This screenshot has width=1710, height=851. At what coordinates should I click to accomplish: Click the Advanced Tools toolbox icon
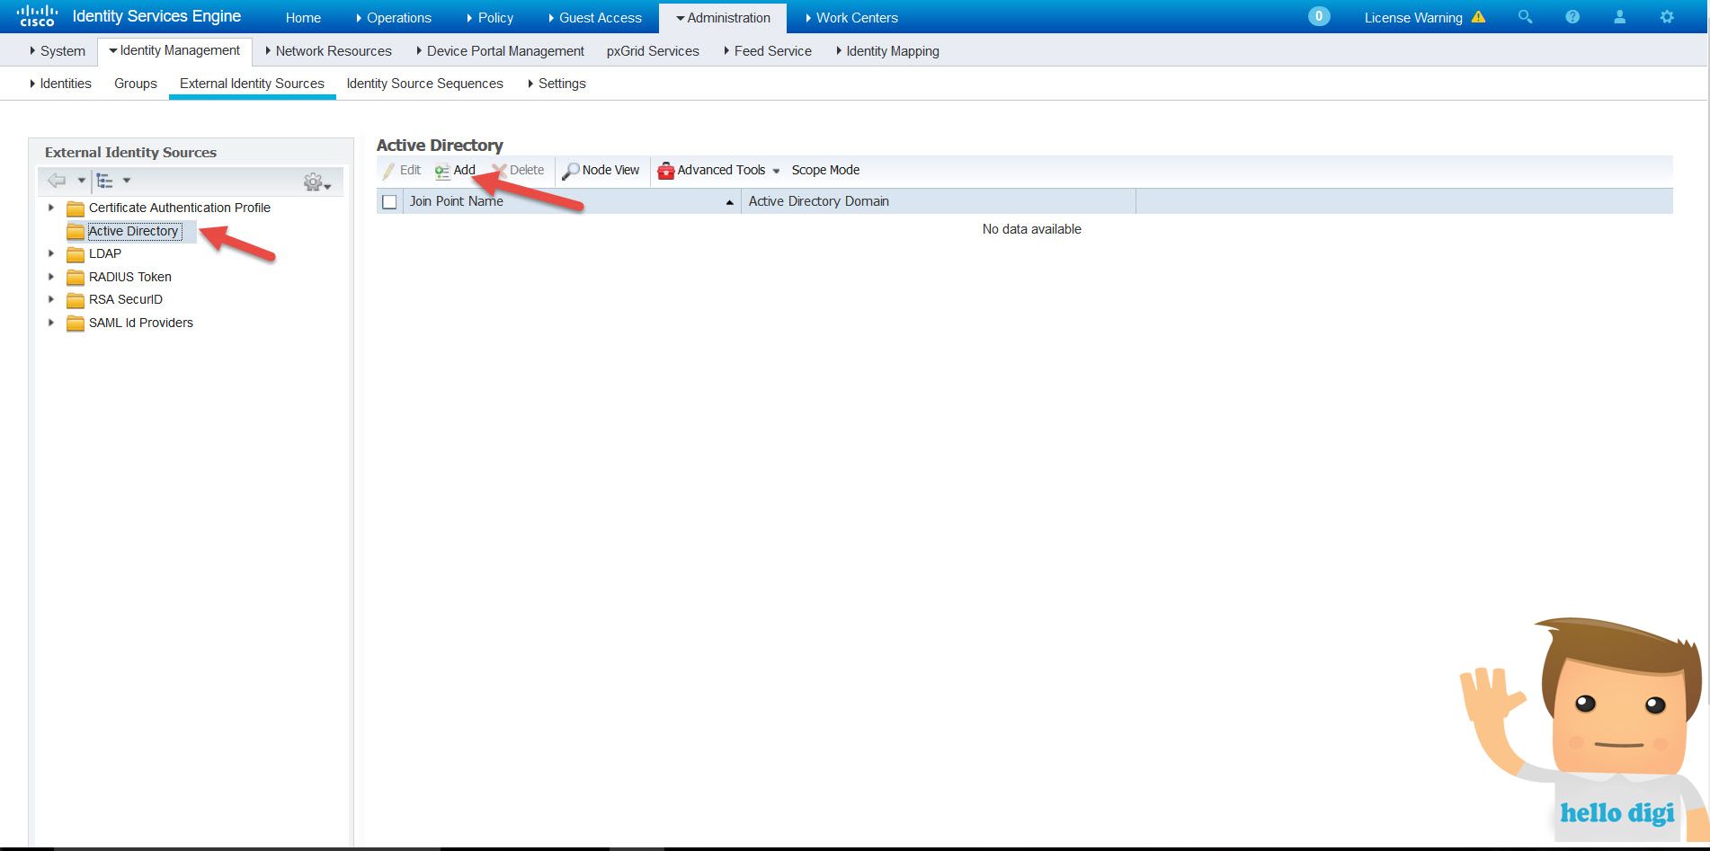(666, 171)
